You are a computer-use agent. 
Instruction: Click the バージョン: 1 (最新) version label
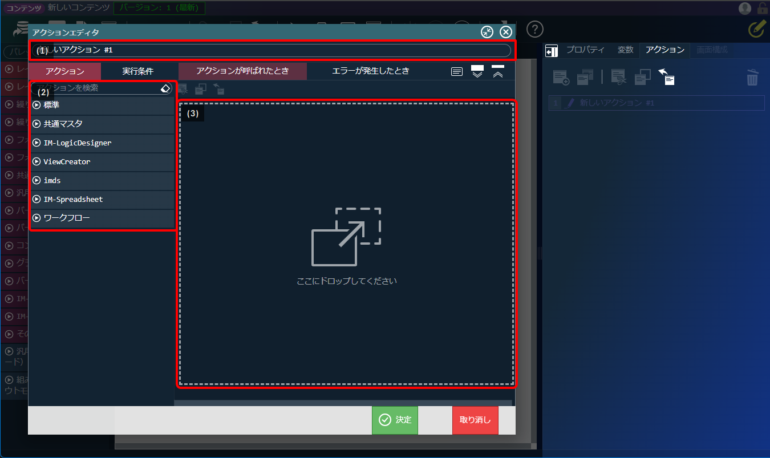(159, 8)
